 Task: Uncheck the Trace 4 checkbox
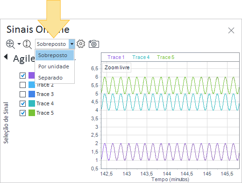click(x=22, y=103)
